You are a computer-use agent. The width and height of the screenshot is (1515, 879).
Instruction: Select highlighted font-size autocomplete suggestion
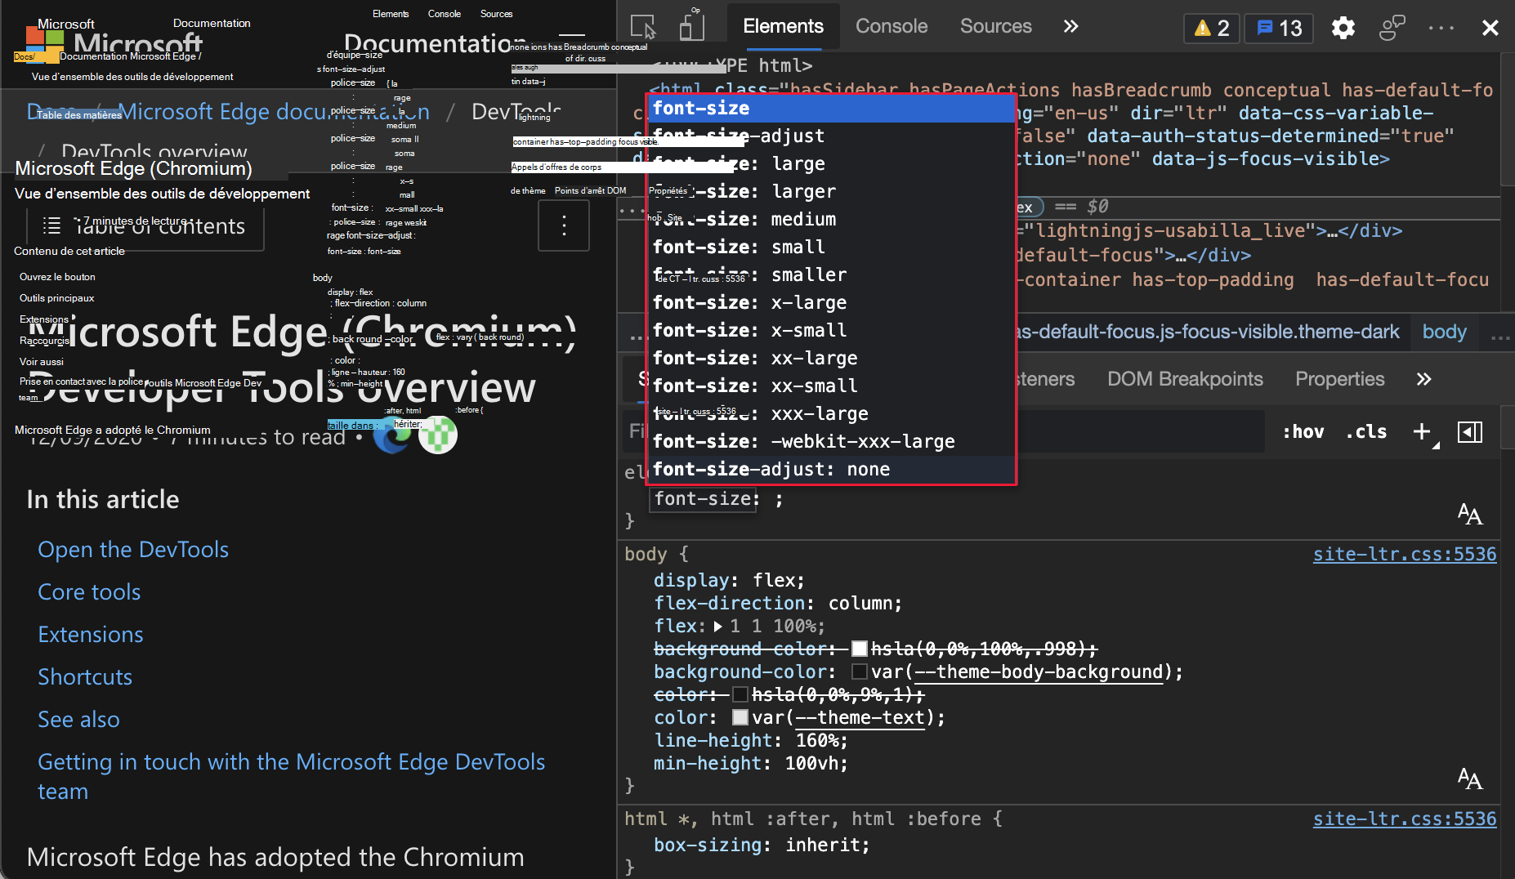832,108
